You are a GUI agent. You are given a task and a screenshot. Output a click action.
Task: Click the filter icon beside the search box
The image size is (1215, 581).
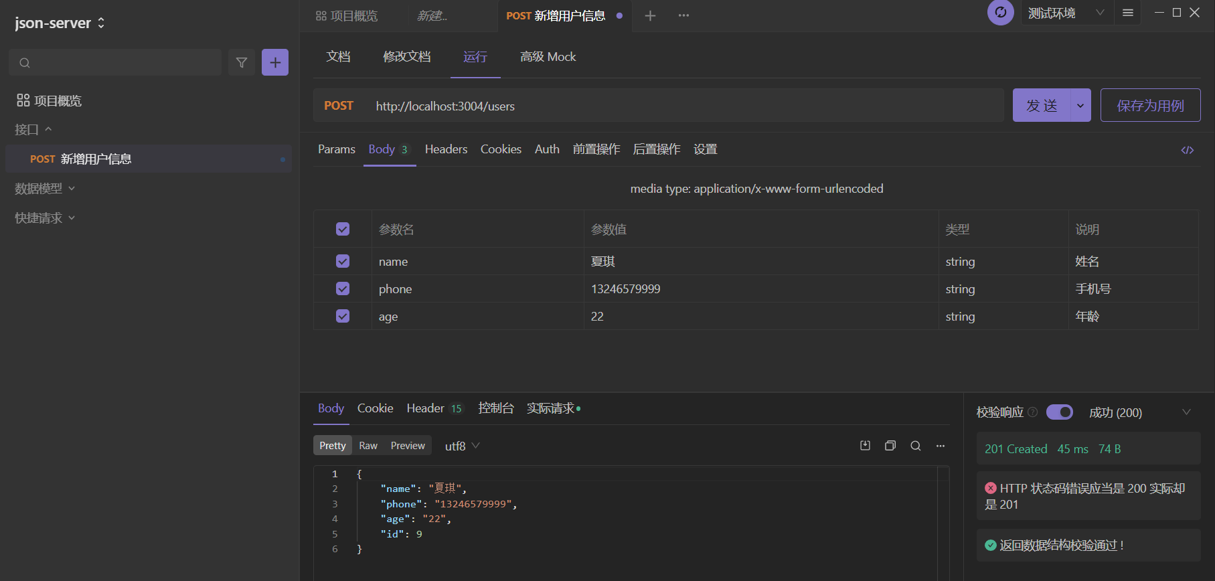click(241, 62)
